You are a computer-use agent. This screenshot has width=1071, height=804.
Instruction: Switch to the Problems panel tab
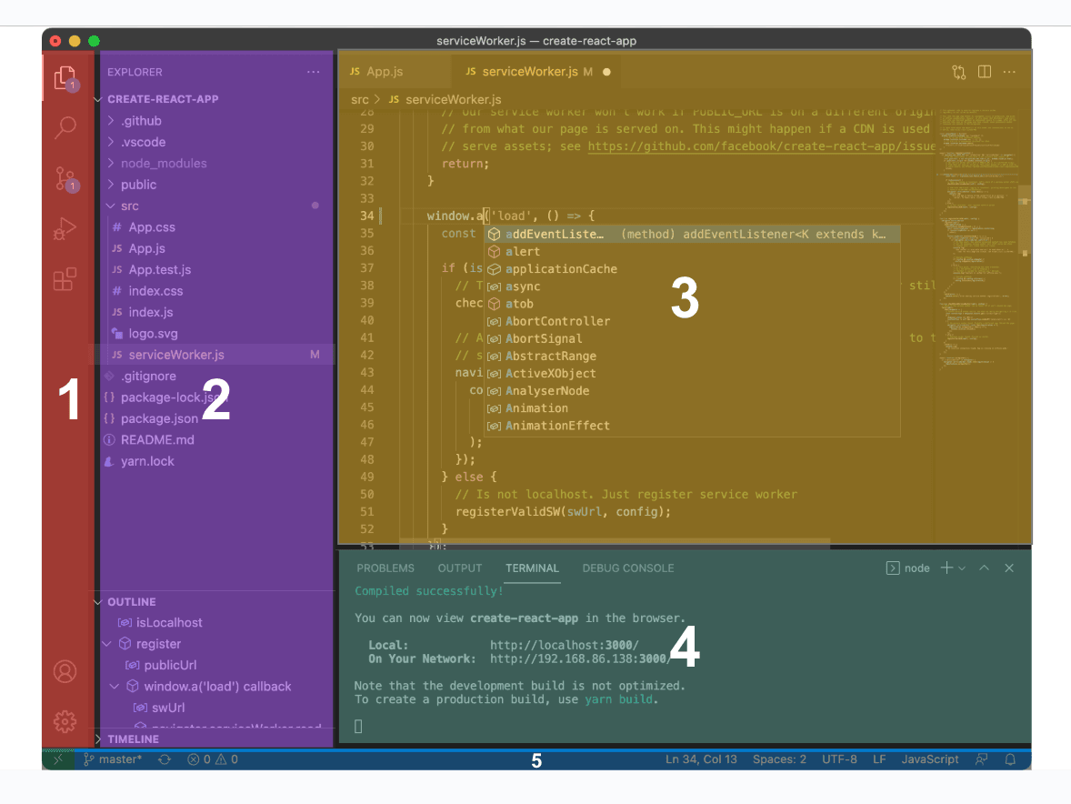[x=385, y=568]
